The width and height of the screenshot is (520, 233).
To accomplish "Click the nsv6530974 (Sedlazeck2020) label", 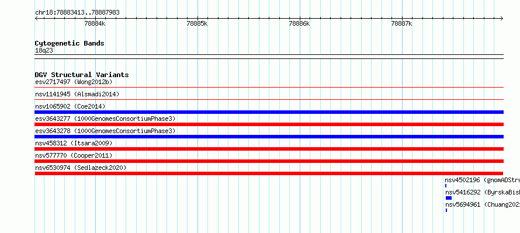I will [x=81, y=168].
